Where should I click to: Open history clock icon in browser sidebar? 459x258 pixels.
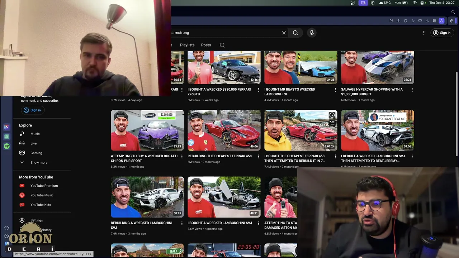6,236
